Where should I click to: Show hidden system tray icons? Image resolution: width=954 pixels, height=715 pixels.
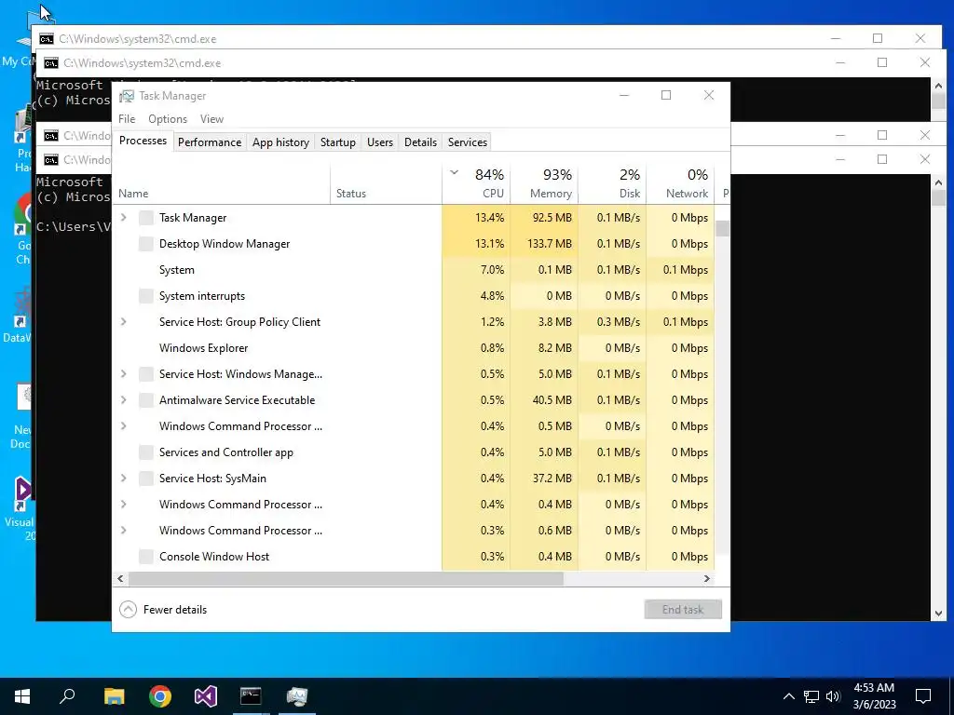click(x=788, y=696)
